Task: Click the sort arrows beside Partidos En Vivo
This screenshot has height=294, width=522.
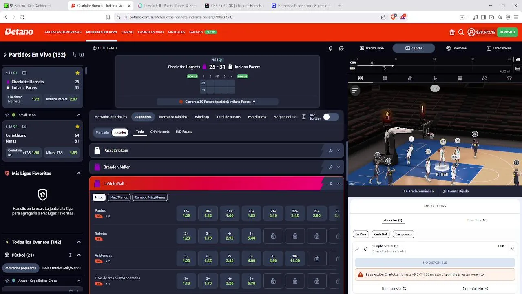Action: point(74,55)
